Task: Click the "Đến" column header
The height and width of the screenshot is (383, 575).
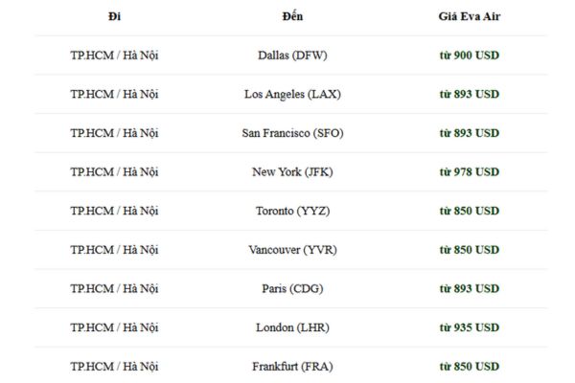Action: 292,16
